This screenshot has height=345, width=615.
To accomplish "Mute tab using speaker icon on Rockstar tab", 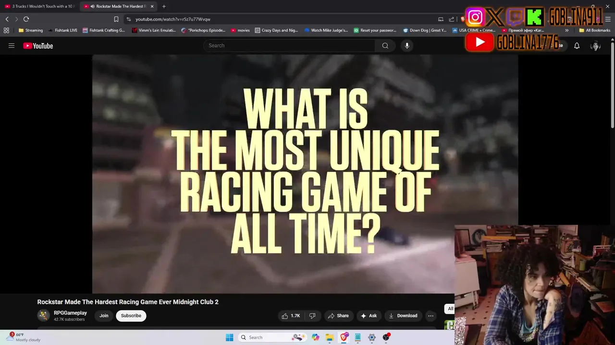I will coord(92,6).
